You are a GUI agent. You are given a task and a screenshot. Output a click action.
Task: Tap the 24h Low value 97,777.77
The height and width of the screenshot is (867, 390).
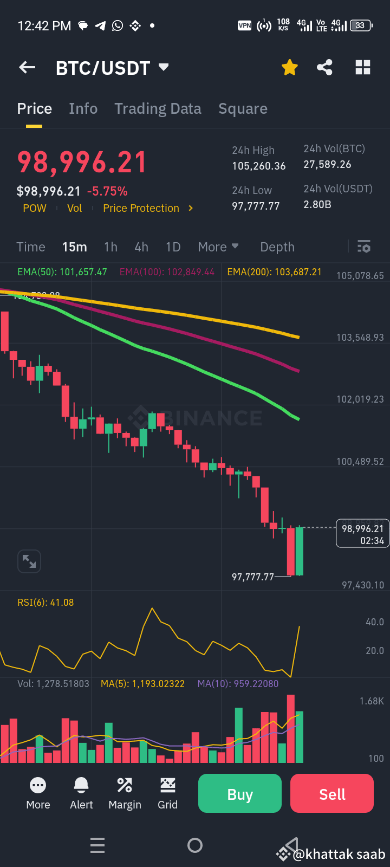pyautogui.click(x=256, y=206)
